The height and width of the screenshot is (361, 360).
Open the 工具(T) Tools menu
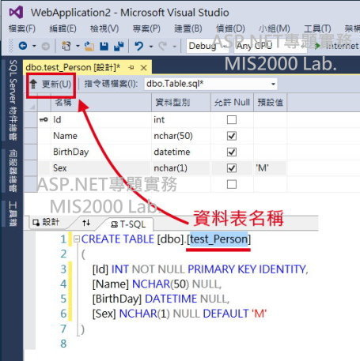[x=317, y=28]
